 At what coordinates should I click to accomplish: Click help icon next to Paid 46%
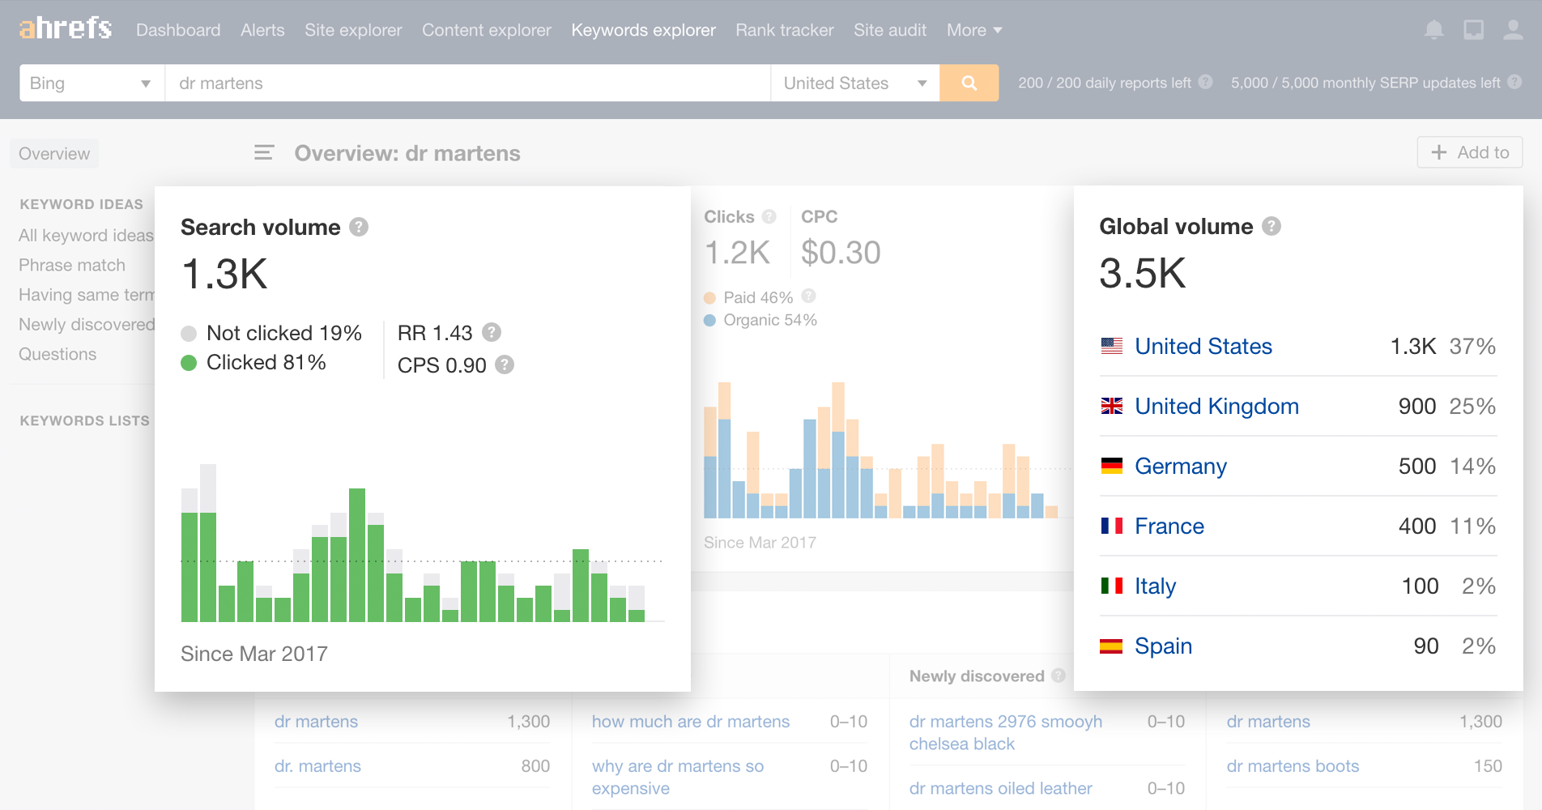[x=808, y=296]
